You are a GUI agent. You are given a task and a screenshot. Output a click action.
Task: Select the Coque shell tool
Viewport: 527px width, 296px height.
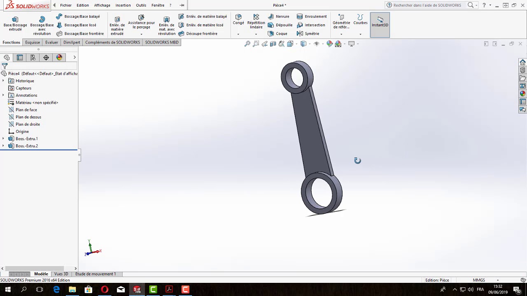pyautogui.click(x=277, y=34)
